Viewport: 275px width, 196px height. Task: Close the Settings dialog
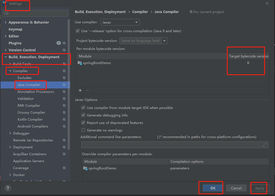click(267, 3)
